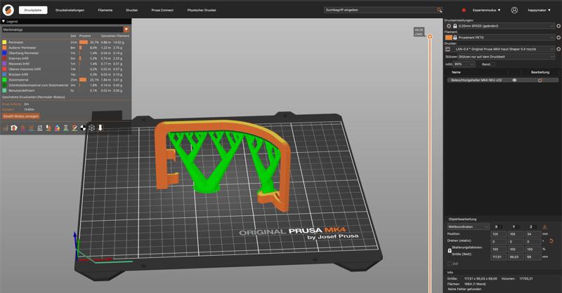Screen dimensions: 562x293
Task: Toggle Z axis mirror button
Action: click(x=535, y=227)
